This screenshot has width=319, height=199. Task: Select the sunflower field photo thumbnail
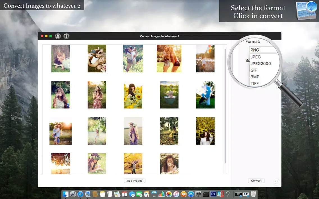coord(133,94)
